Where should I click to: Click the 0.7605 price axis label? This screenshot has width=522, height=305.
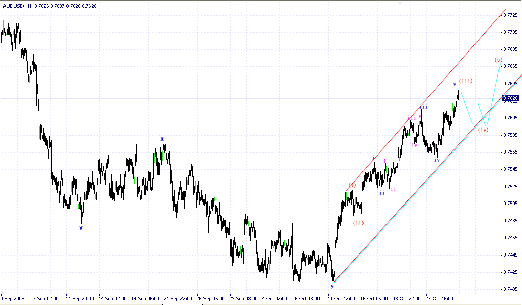pyautogui.click(x=510, y=118)
